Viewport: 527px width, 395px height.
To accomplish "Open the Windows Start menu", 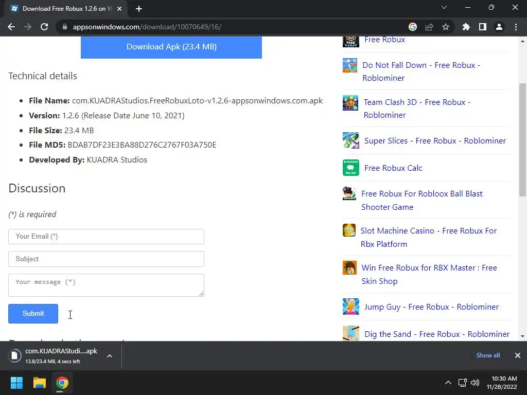I will click(16, 383).
